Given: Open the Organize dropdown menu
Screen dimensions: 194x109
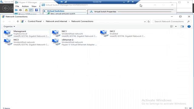Looking at the screenshot, I should tap(9, 26).
